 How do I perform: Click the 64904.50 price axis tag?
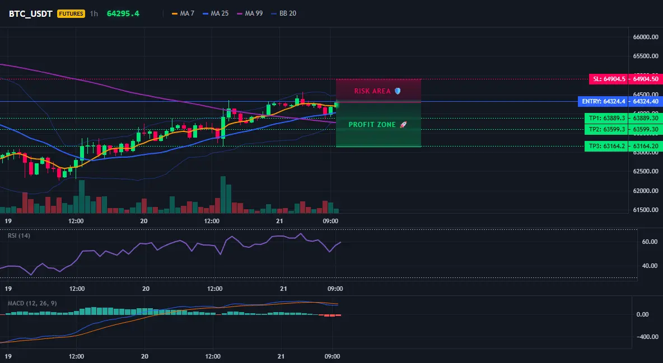click(x=646, y=79)
